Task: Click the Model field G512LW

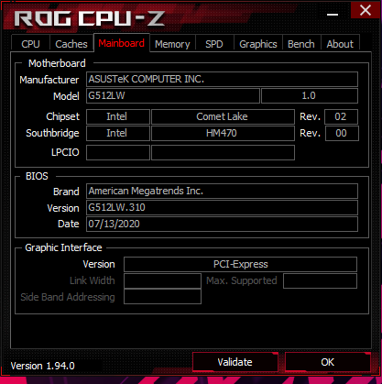Action: [x=173, y=96]
